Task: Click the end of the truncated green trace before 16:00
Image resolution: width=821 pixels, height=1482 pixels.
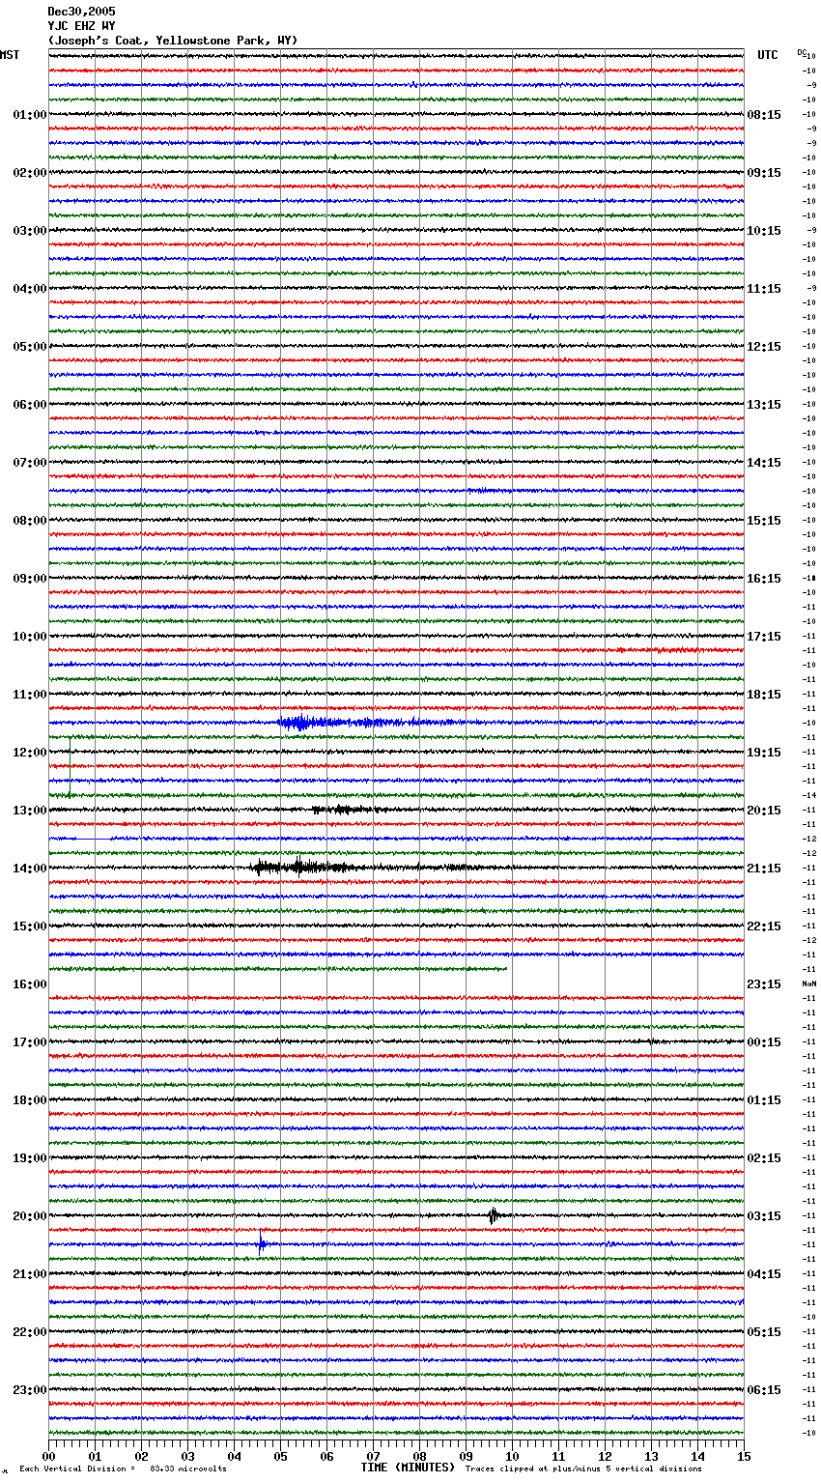Action: coord(505,968)
